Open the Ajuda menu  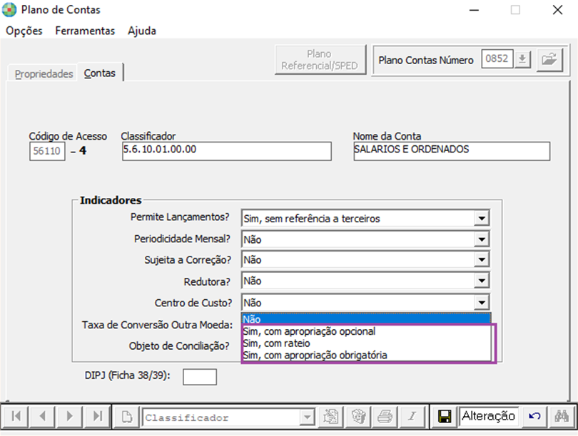pyautogui.click(x=141, y=31)
